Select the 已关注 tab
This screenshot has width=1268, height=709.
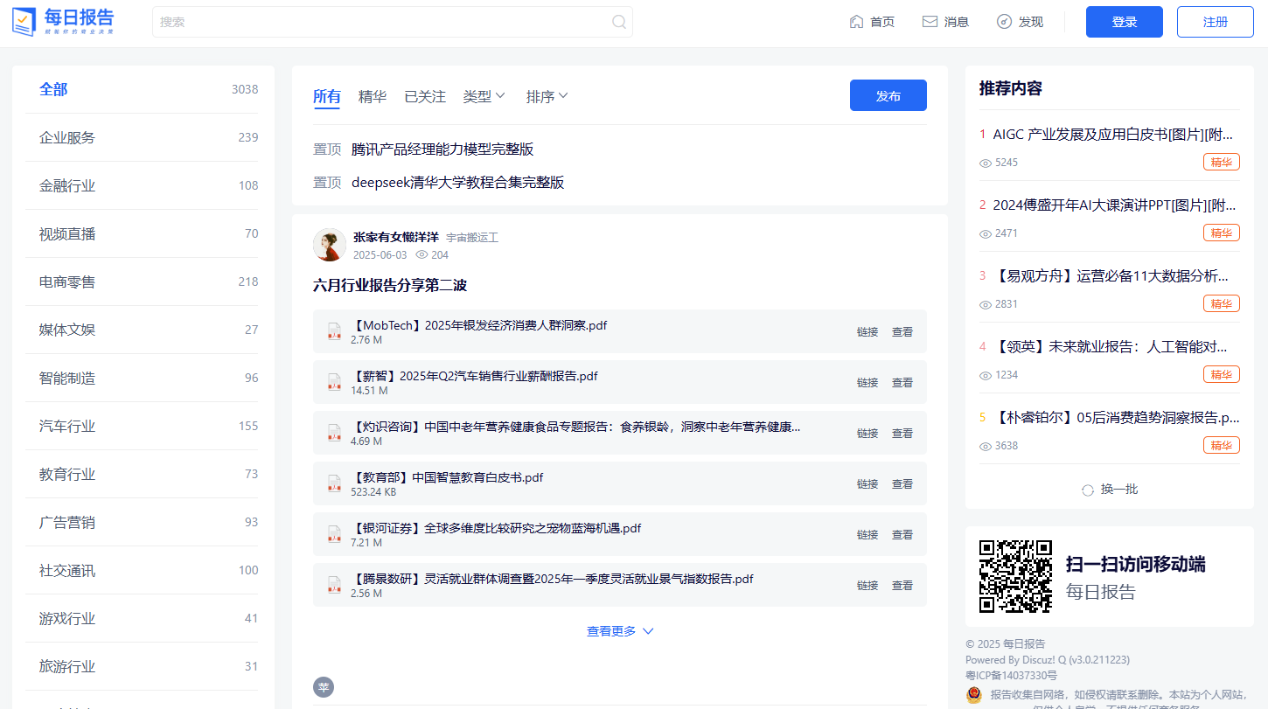click(425, 96)
